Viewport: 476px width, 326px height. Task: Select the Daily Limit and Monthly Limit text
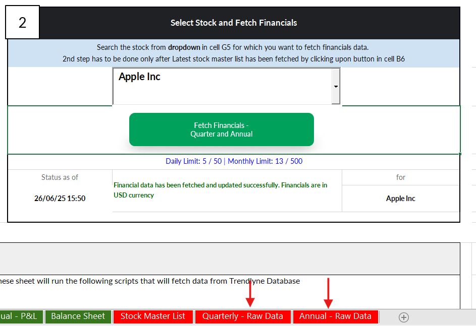(234, 161)
